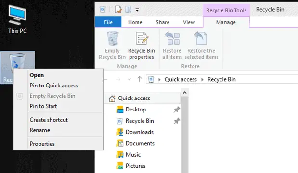Image resolution: width=298 pixels, height=173 pixels.
Task: Click Recycle Bin in address breadcrumb
Action: [x=221, y=79]
